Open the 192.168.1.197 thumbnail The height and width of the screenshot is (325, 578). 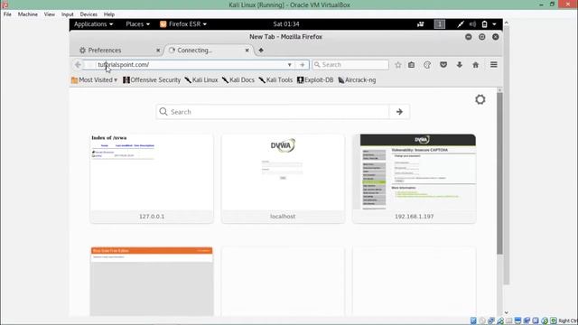414,179
